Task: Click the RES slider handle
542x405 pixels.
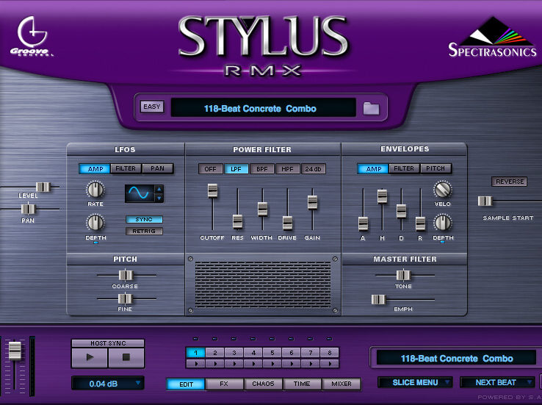Action: pos(237,222)
